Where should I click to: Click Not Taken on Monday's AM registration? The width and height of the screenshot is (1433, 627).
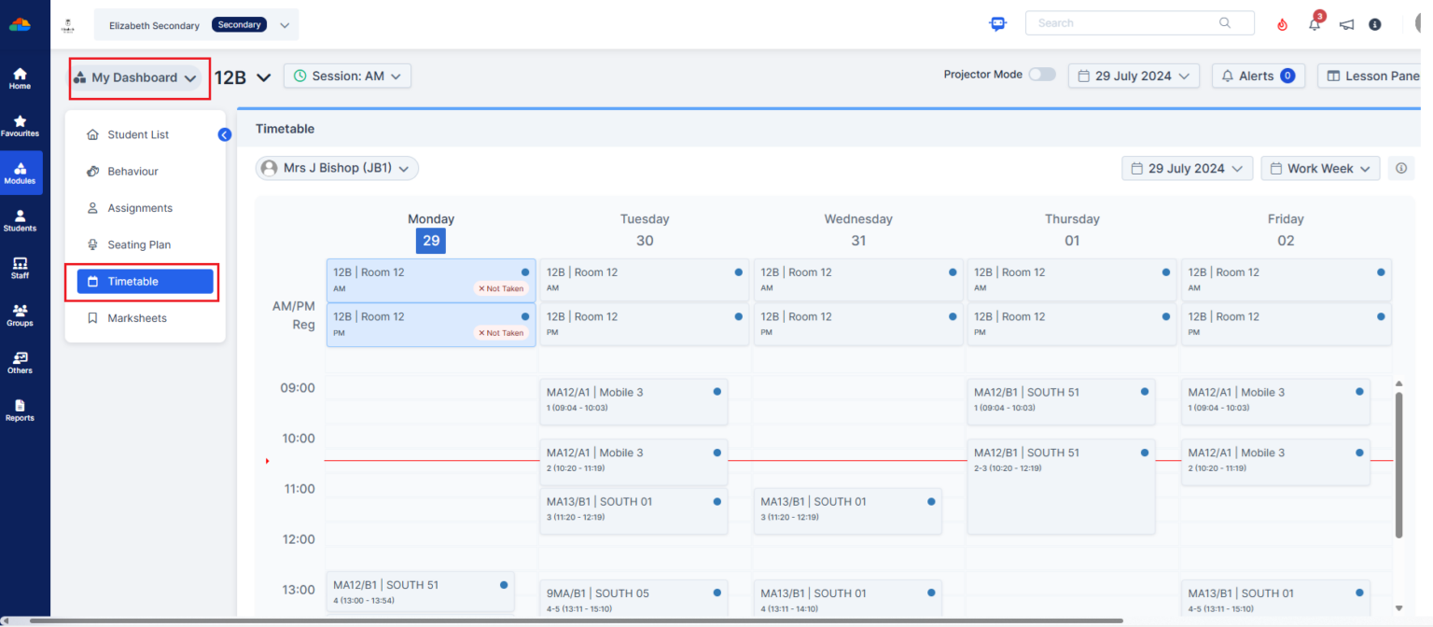[501, 288]
